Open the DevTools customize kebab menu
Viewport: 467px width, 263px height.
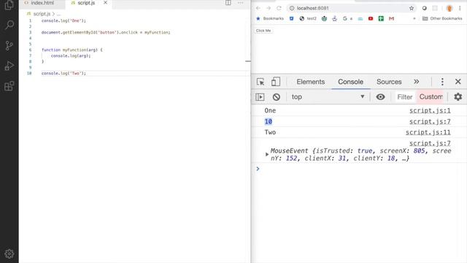tap(442, 82)
